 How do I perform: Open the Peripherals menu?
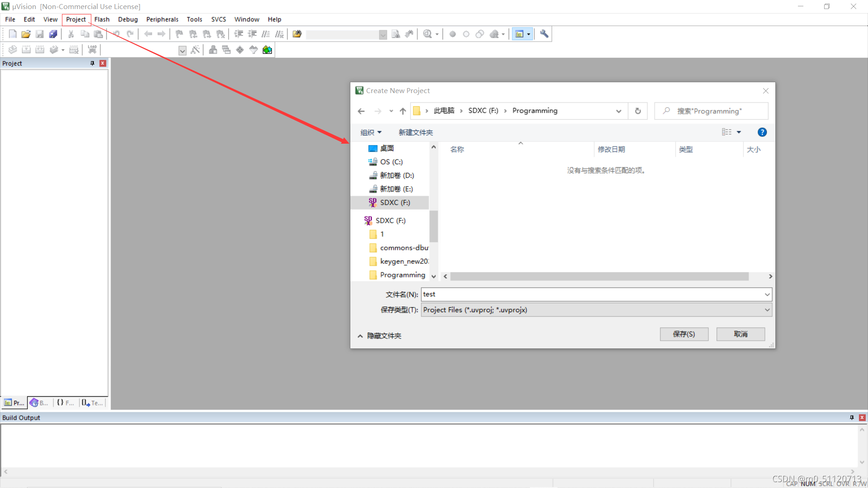click(x=162, y=19)
